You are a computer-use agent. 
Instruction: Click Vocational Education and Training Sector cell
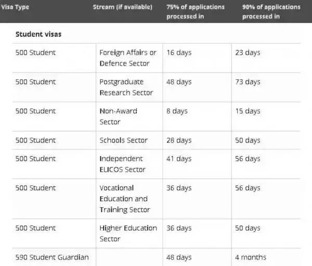pos(125,198)
